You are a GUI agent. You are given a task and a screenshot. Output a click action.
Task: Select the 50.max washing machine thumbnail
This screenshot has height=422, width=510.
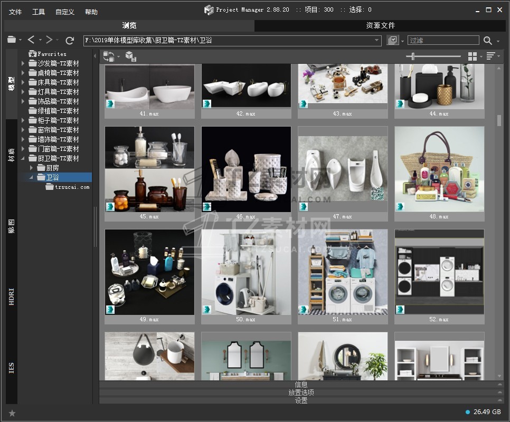click(246, 272)
